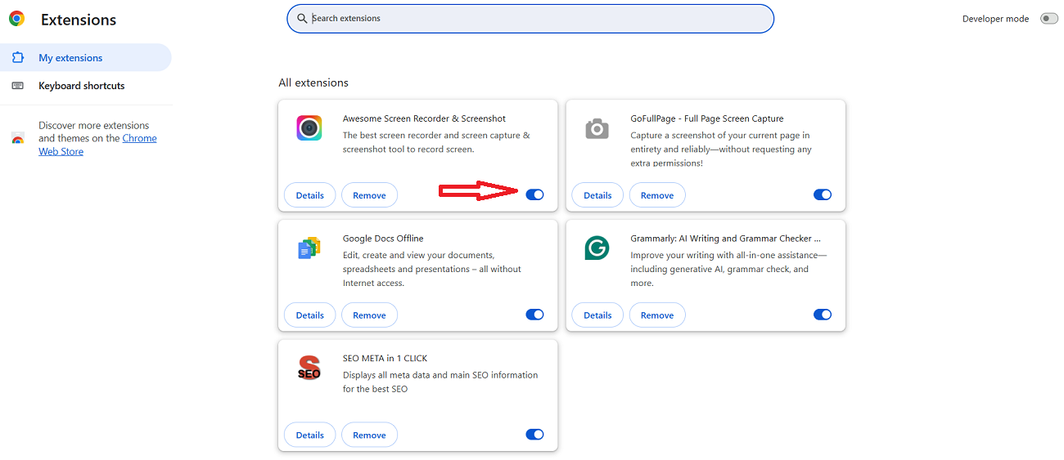Viewport: 1064px width, 460px height.
Task: Enable Developer mode toggle
Action: tap(1048, 19)
